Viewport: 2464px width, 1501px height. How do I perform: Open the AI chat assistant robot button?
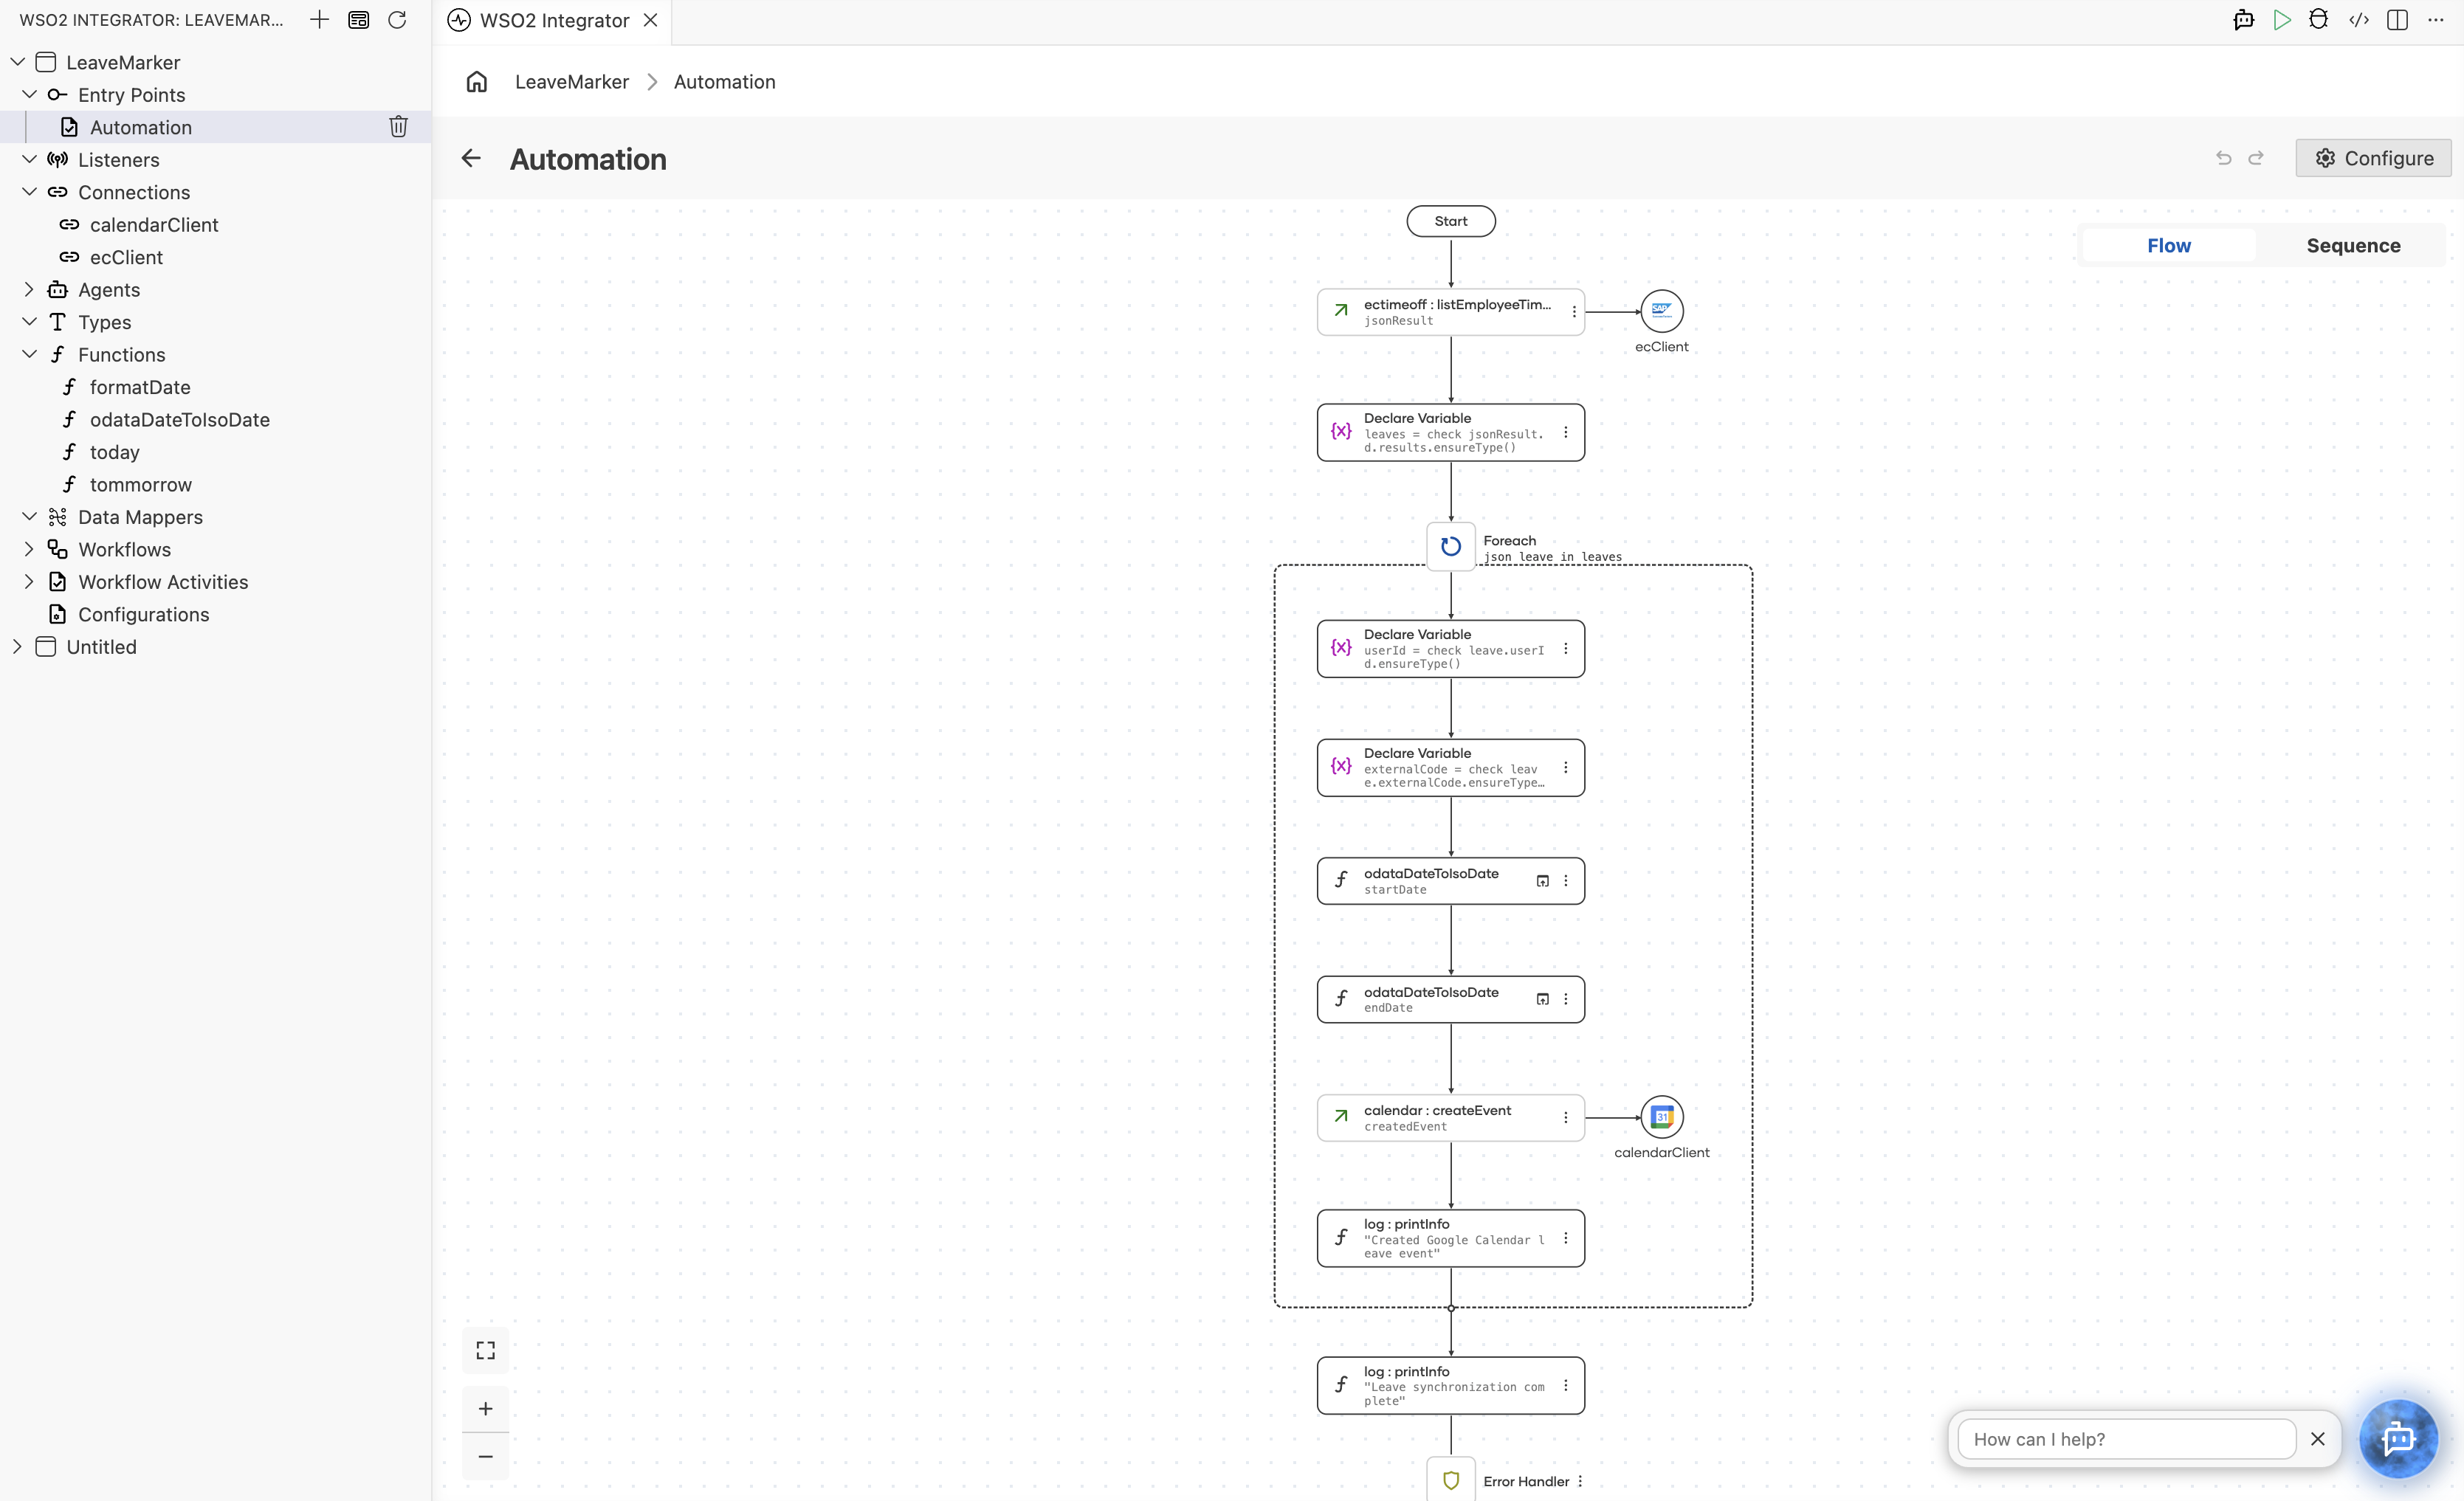pos(2398,1439)
